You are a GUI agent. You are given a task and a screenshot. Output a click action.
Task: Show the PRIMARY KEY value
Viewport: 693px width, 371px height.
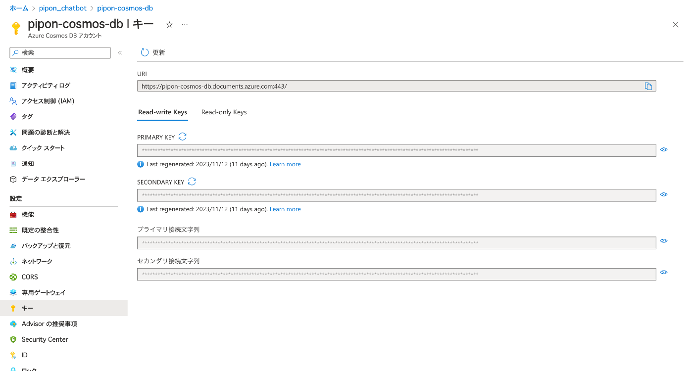point(664,149)
